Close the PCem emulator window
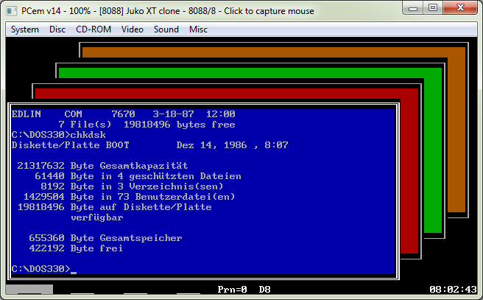 coord(460,8)
